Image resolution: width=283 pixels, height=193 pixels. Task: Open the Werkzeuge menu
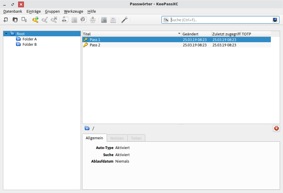[x=73, y=11]
